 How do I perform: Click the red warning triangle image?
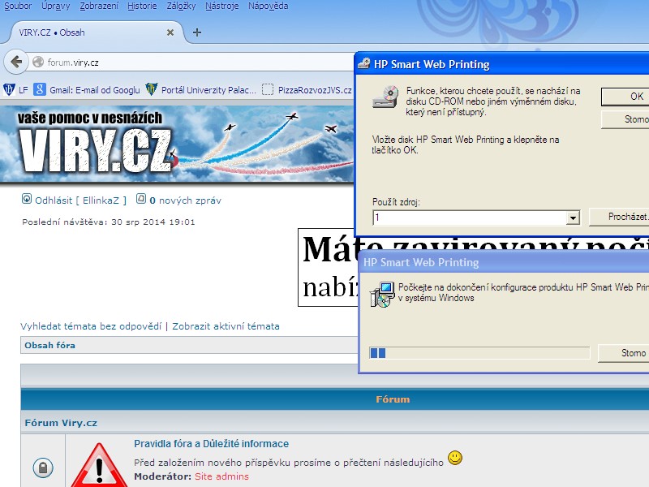click(x=99, y=466)
